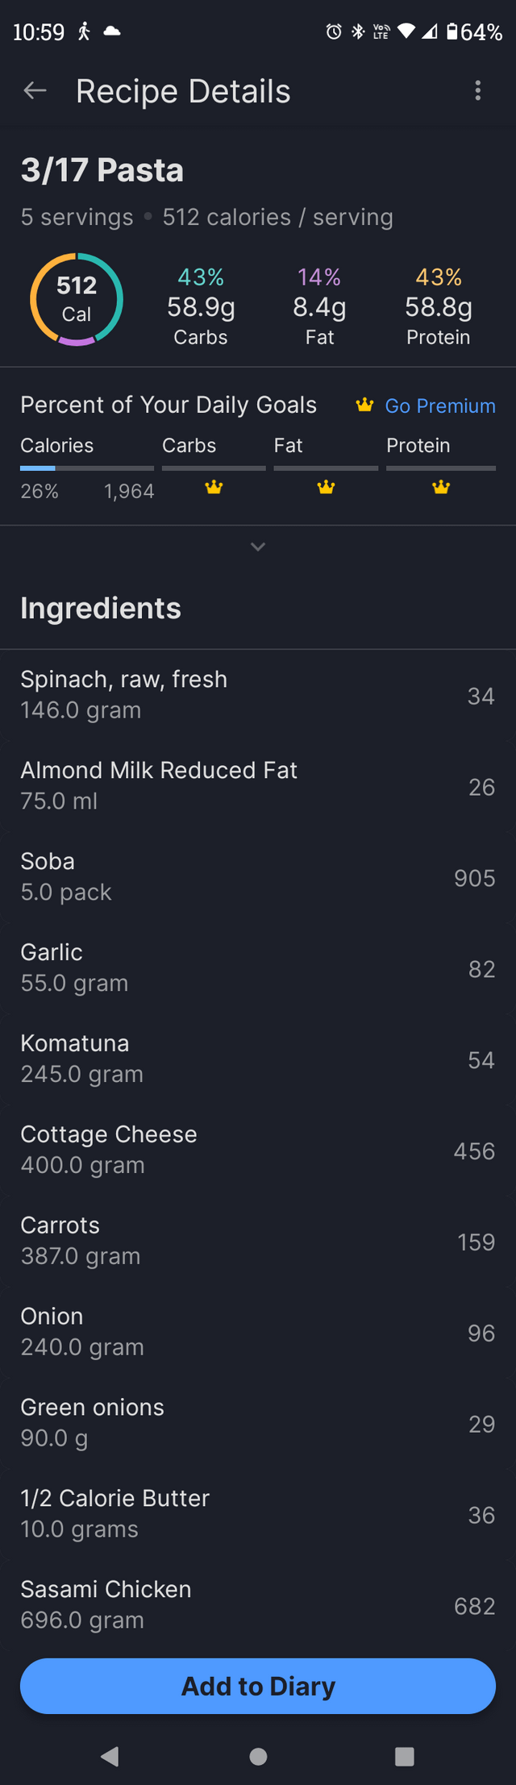Open the Spinach, raw, fresh ingredient

pyautogui.click(x=258, y=695)
